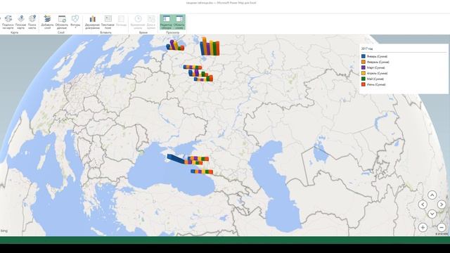This screenshot has height=253, width=450.
Task: Select the tallest column chart cluster on map
Action: pyautogui.click(x=210, y=46)
